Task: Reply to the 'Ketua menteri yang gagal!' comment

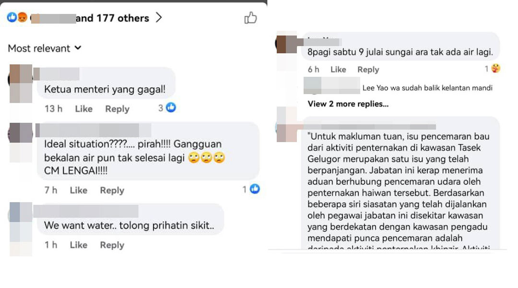Action: pyautogui.click(x=118, y=109)
